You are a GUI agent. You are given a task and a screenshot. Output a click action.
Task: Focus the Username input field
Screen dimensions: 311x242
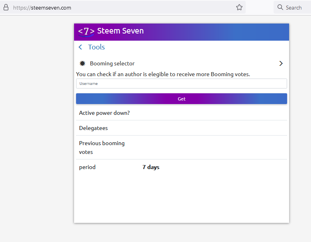(182, 84)
